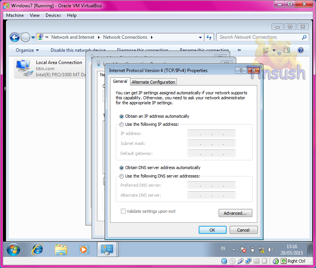Open Explorer help blue question icon

(301, 50)
